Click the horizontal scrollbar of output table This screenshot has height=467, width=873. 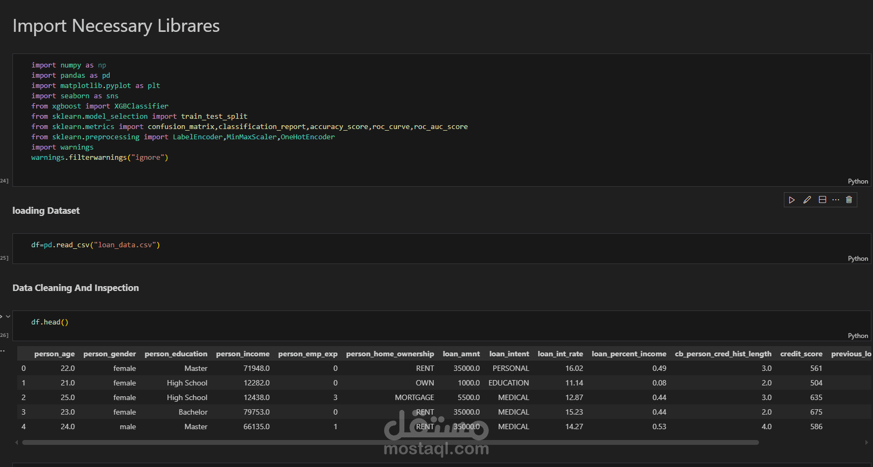pos(390,442)
